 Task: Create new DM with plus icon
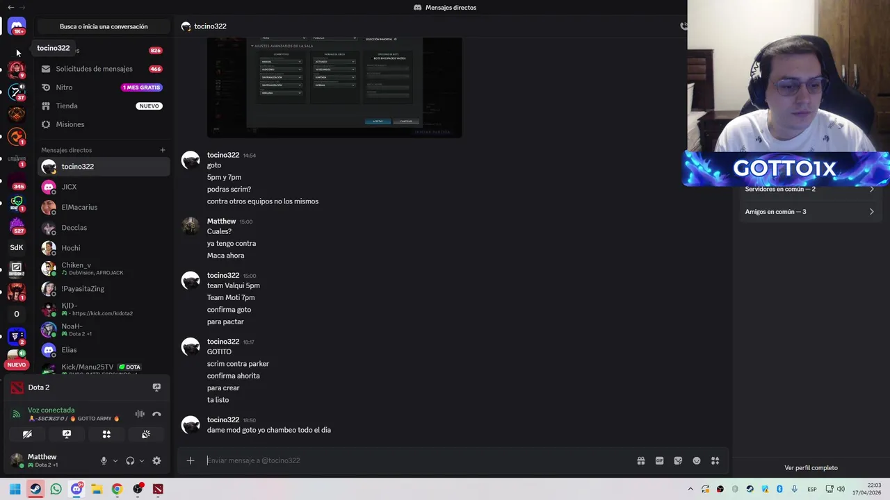(163, 150)
